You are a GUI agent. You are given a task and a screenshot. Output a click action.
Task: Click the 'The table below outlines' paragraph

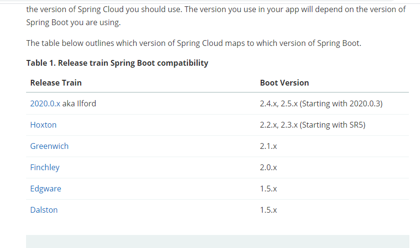pos(193,43)
